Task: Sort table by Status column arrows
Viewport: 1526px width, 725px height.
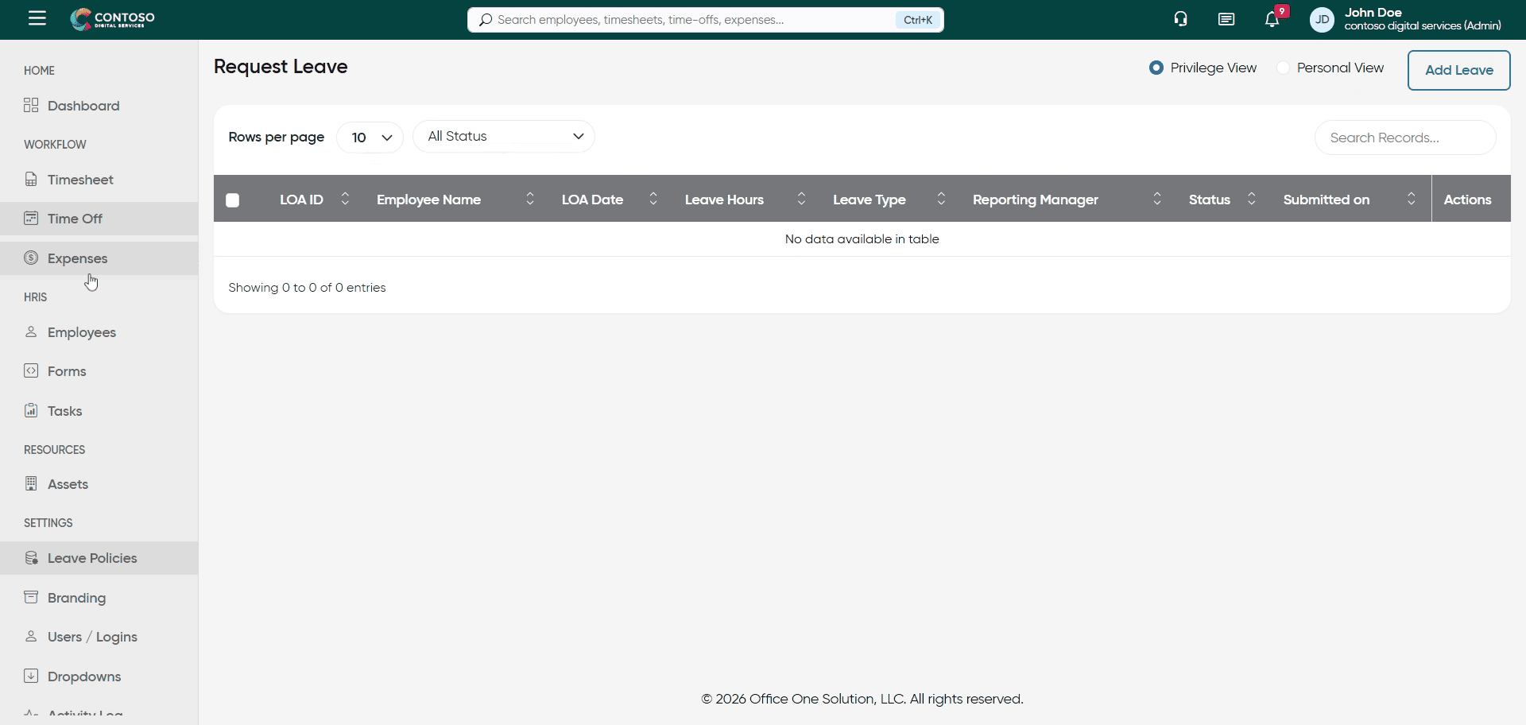Action: 1252,200
